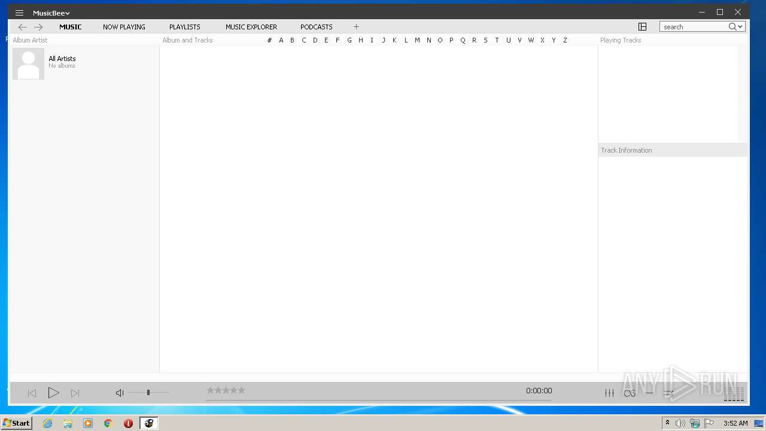
Task: Jump to letter D in index
Action: [x=315, y=40]
